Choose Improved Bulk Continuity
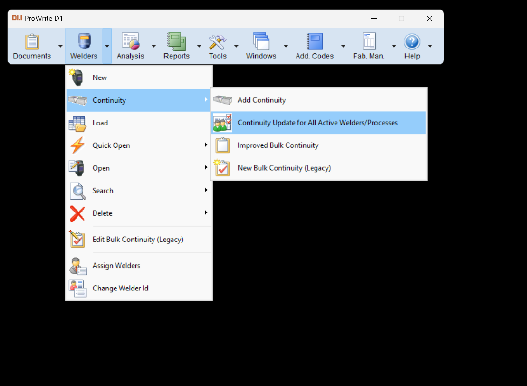 [318, 145]
